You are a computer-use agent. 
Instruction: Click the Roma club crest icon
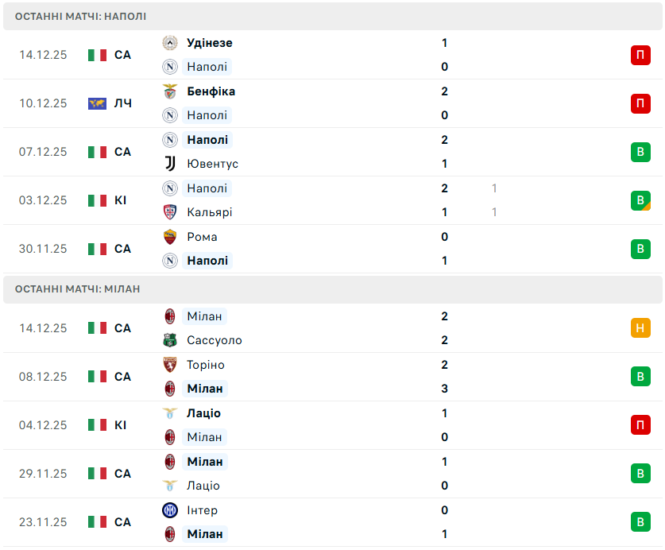click(x=169, y=237)
